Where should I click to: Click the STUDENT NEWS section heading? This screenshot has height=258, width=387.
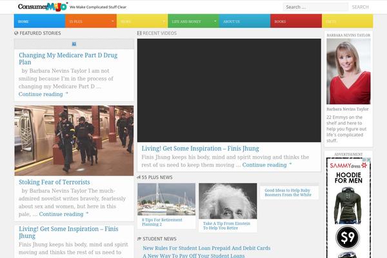[159, 239]
